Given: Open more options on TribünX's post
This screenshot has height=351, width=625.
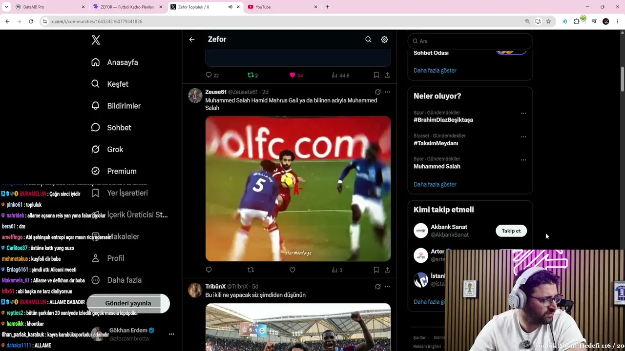Looking at the screenshot, I should coord(387,287).
